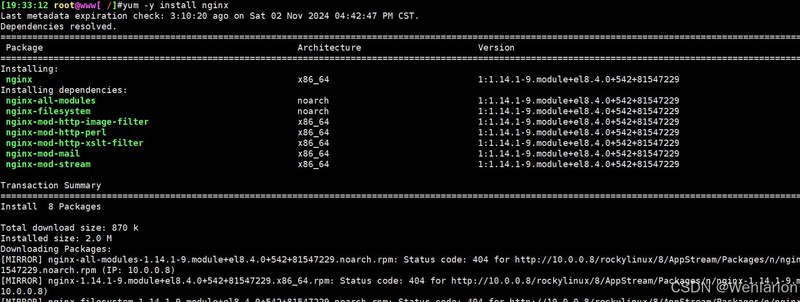The width and height of the screenshot is (800, 302).
Task: Click 'noarch' in the nginx-filesystem row
Action: (313, 111)
